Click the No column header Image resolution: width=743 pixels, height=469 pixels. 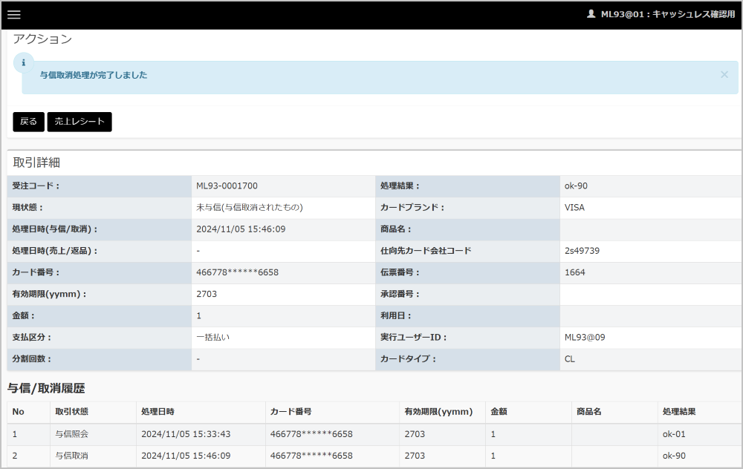[x=19, y=412]
